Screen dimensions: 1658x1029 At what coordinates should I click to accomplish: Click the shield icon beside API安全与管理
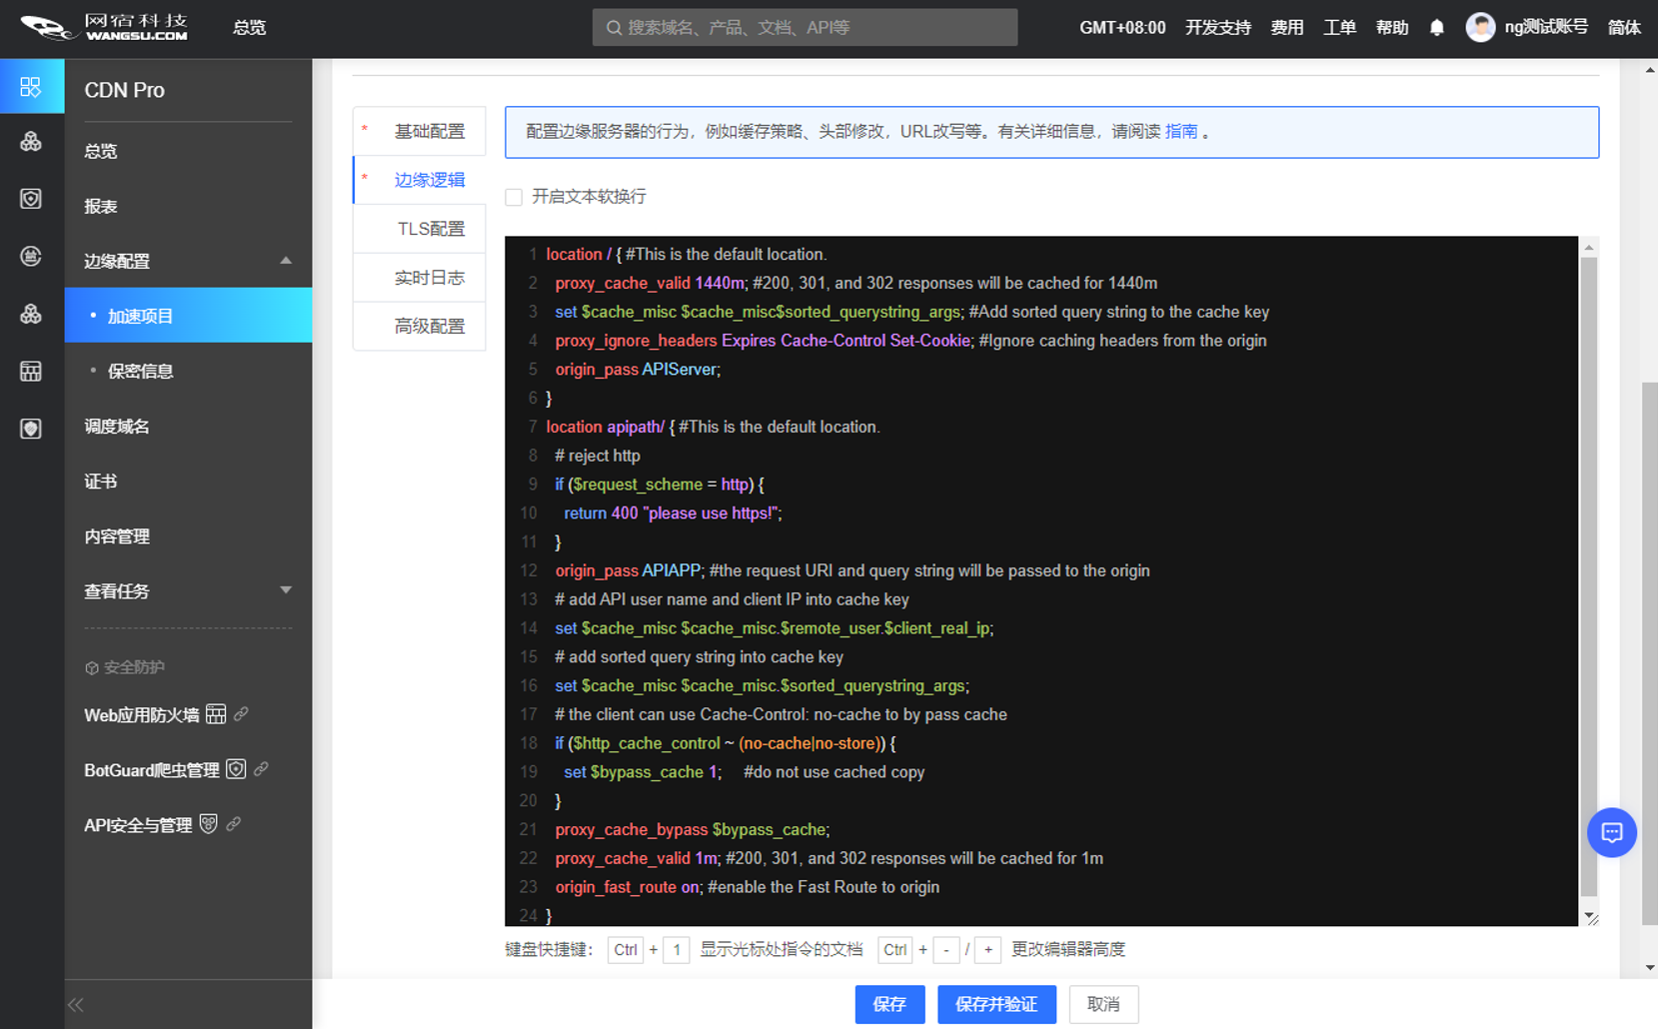208,824
